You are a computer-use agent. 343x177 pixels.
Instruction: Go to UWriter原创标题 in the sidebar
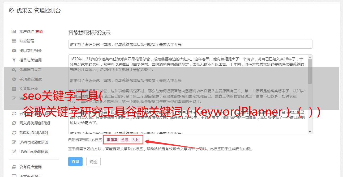pos(34,152)
